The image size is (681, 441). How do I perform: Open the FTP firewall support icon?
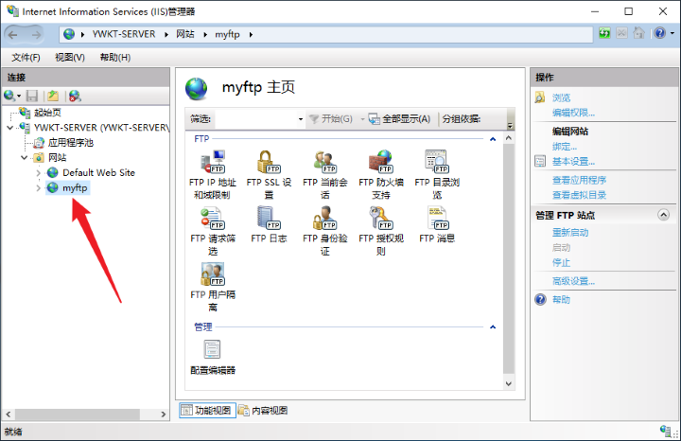(x=381, y=174)
